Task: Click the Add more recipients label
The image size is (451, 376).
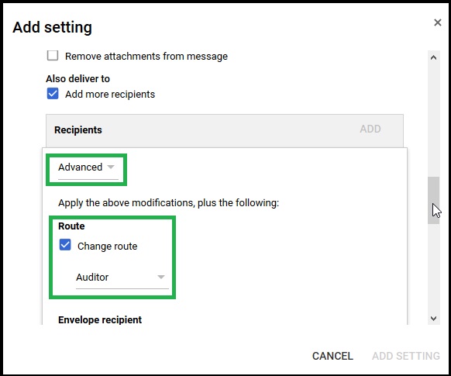Action: (x=110, y=94)
